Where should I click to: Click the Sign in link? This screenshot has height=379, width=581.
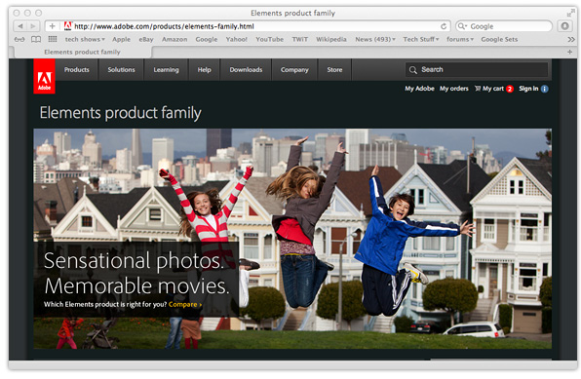point(528,89)
